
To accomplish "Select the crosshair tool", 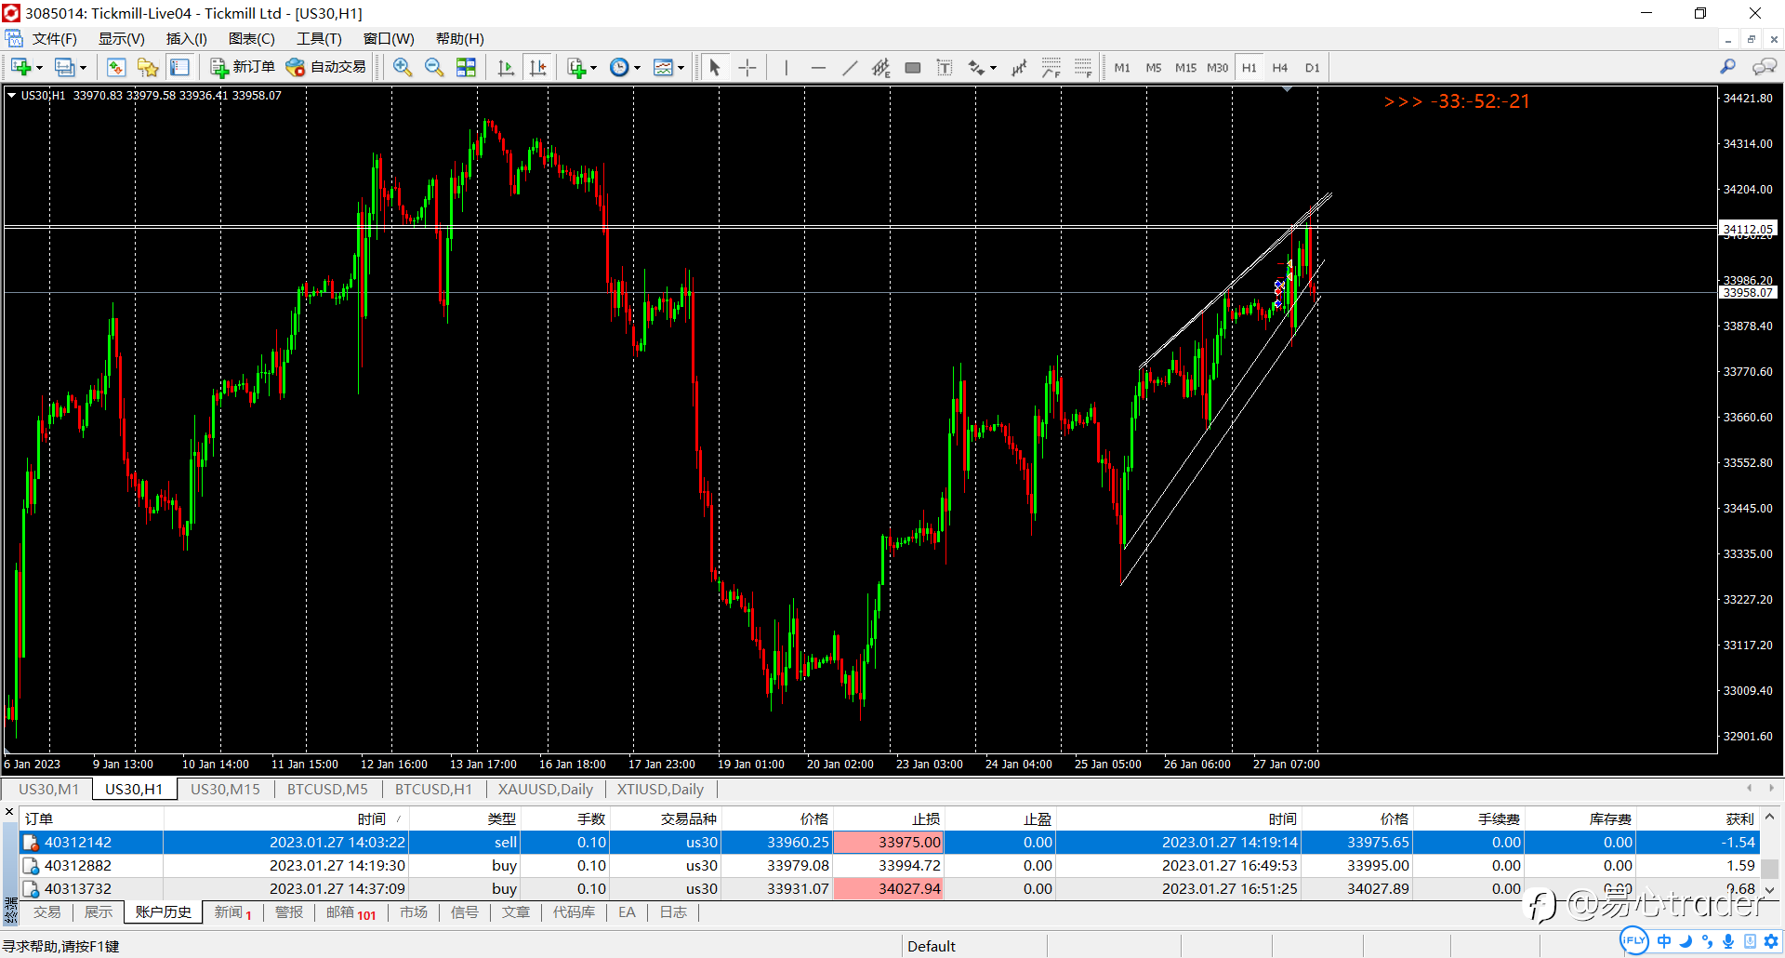I will [x=747, y=67].
